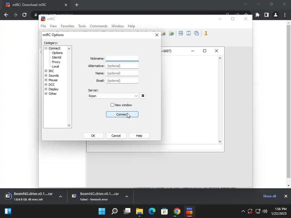Collapse the Connect category tree node
Viewport: 291px width, 218px height.
click(46, 48)
